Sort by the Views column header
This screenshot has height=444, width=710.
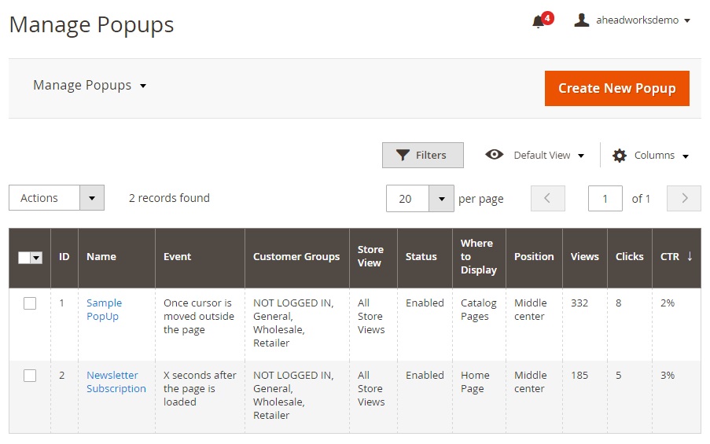click(x=584, y=257)
